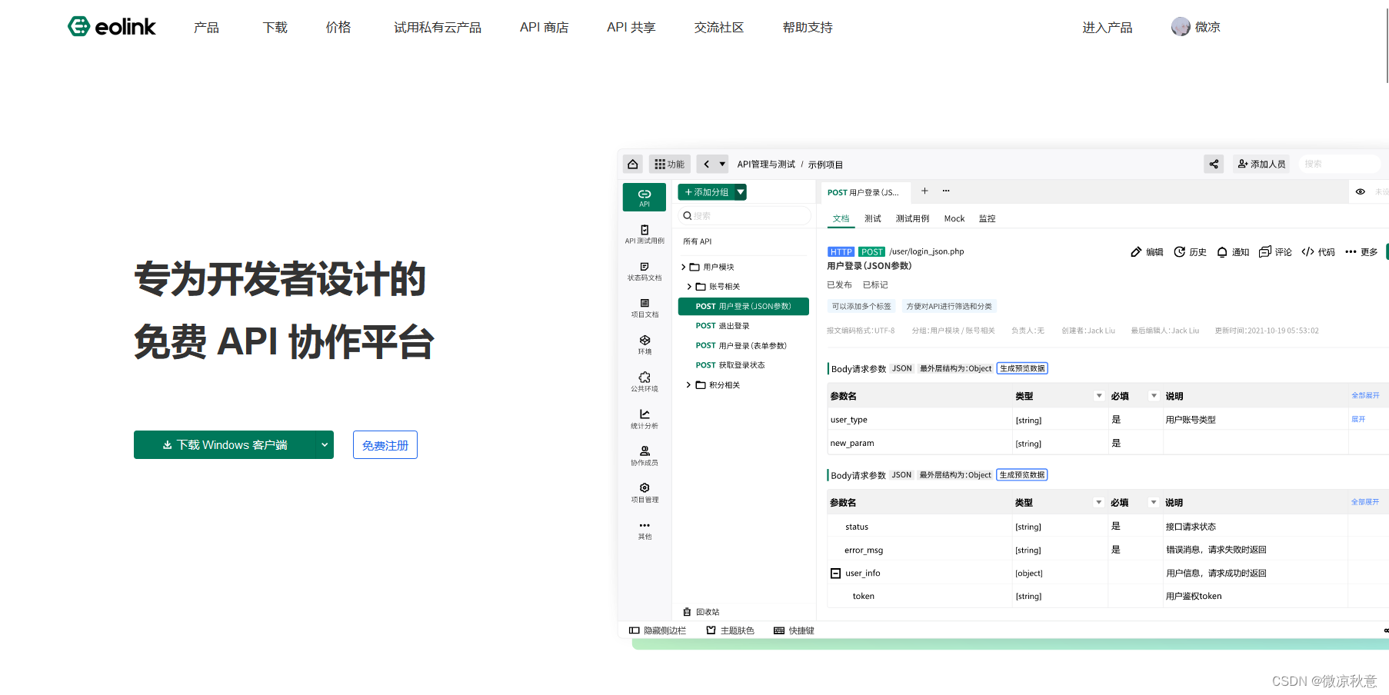Open the 添加分组 dropdown arrow
1389x695 pixels.
pyautogui.click(x=741, y=192)
